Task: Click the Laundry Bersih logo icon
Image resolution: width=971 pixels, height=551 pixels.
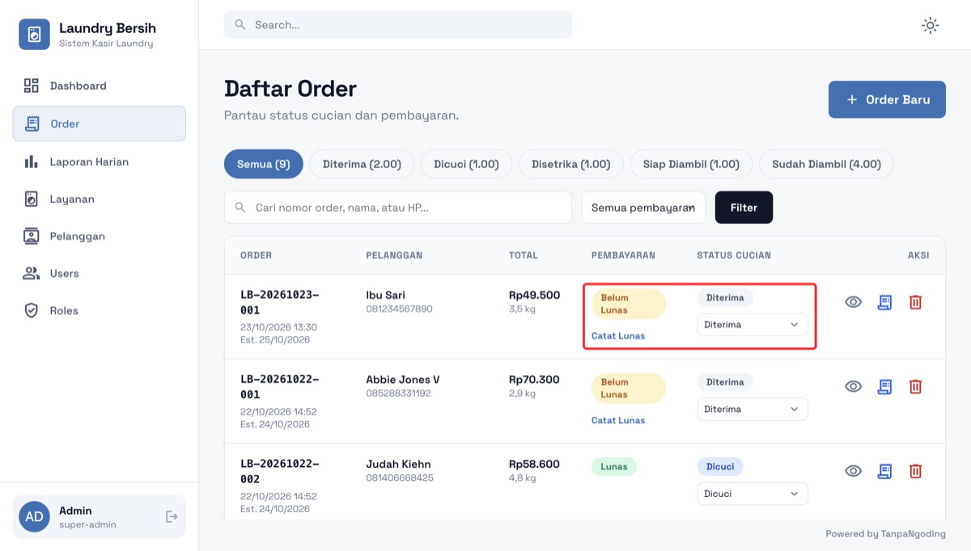Action: 34,35
